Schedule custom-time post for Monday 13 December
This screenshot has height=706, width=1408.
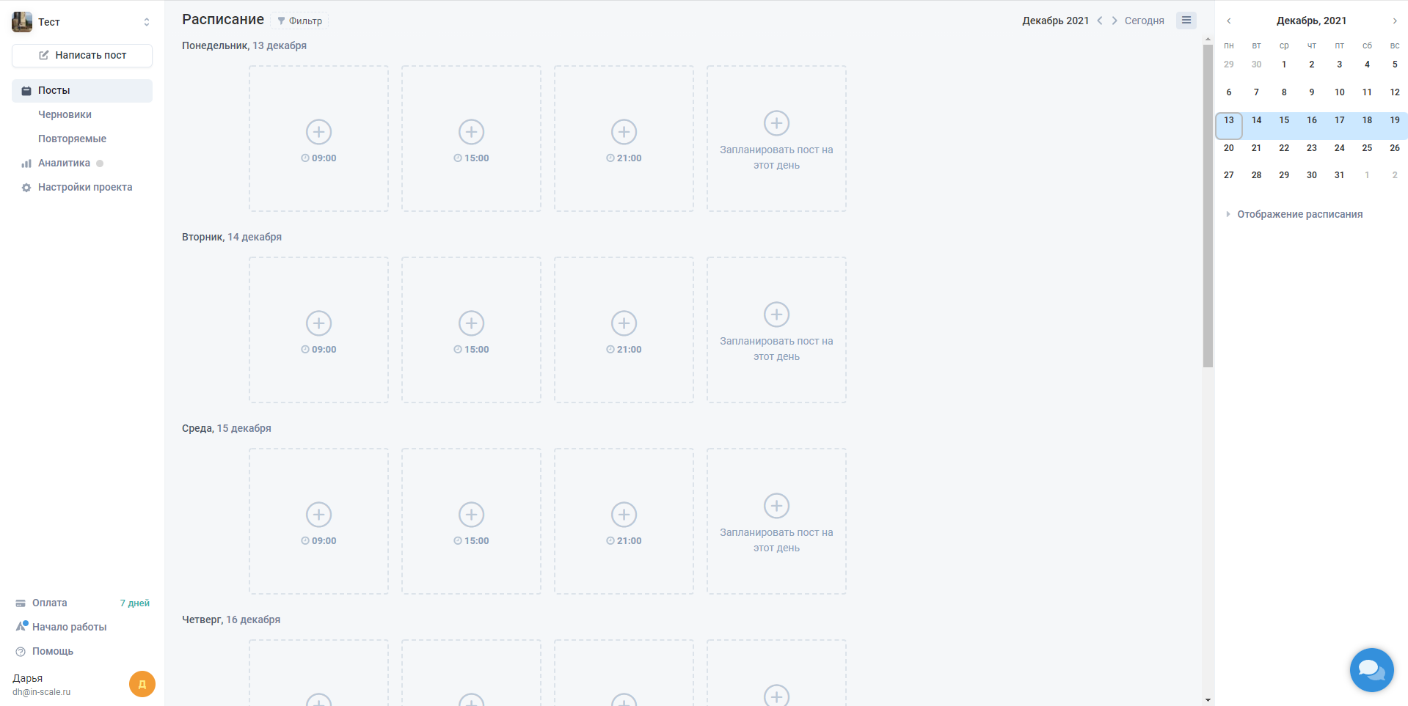776,139
